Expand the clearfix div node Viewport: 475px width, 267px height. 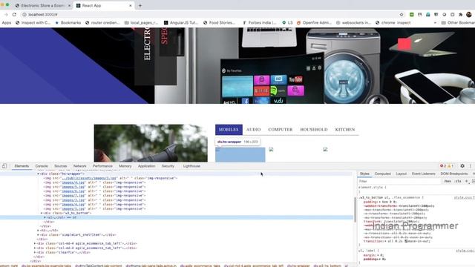pyautogui.click(x=35, y=252)
